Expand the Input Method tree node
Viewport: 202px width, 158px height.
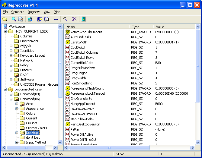click(x=17, y=142)
